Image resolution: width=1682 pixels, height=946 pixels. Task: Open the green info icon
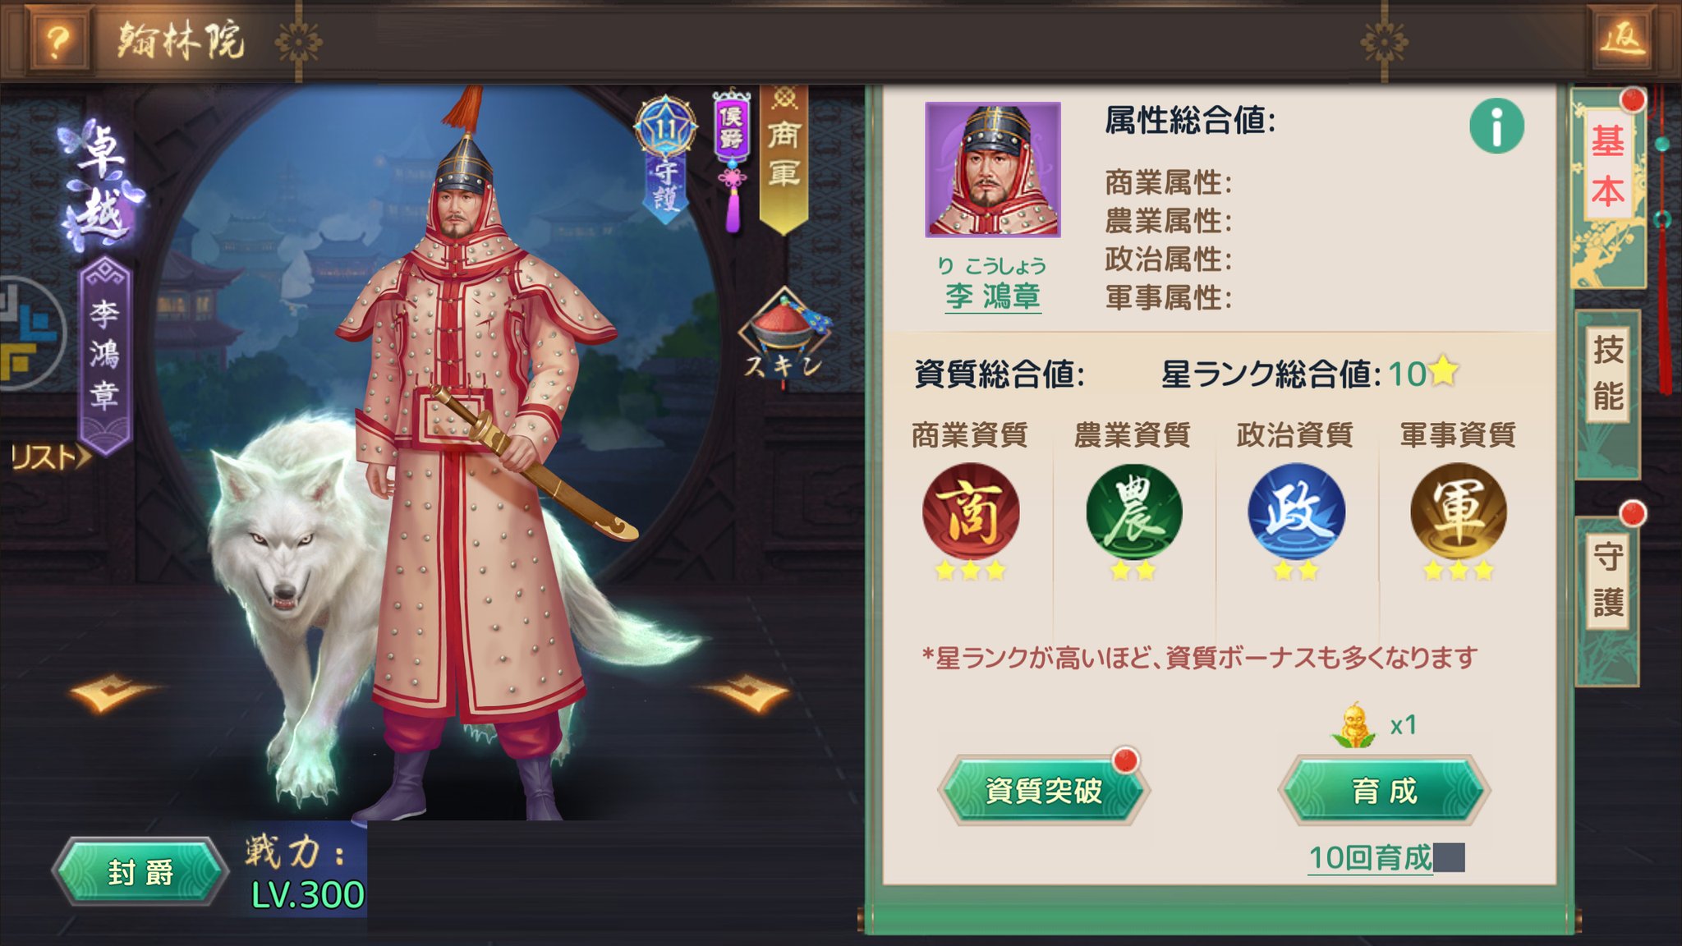(x=1496, y=126)
